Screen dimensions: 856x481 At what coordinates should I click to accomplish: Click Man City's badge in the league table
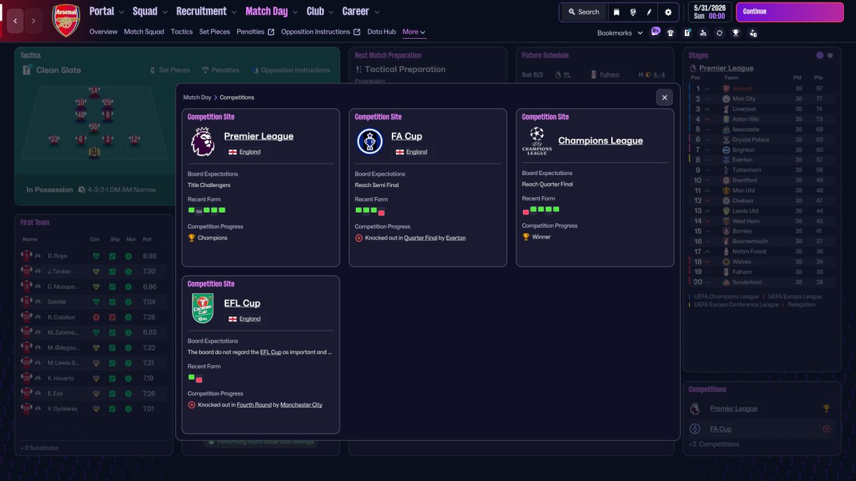727,99
